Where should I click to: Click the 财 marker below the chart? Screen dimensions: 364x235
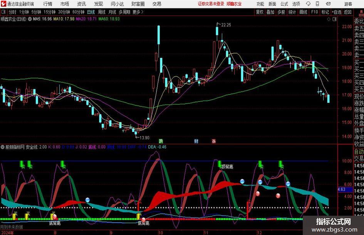[196, 141]
